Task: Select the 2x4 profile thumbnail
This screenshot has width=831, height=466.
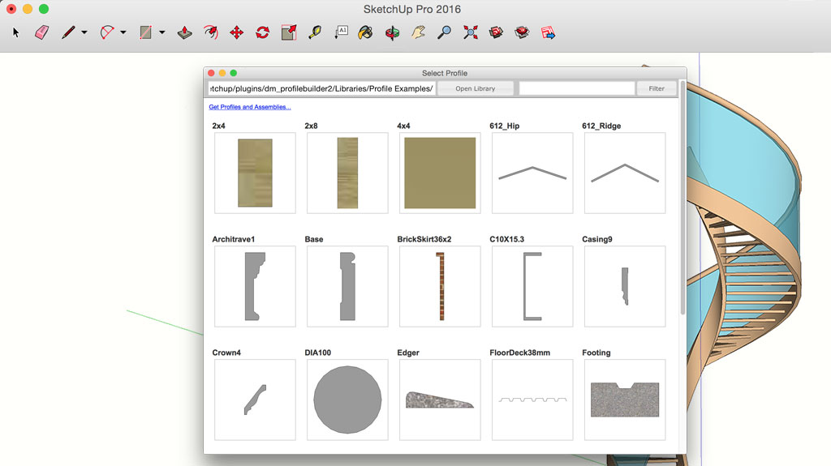Action: 255,173
